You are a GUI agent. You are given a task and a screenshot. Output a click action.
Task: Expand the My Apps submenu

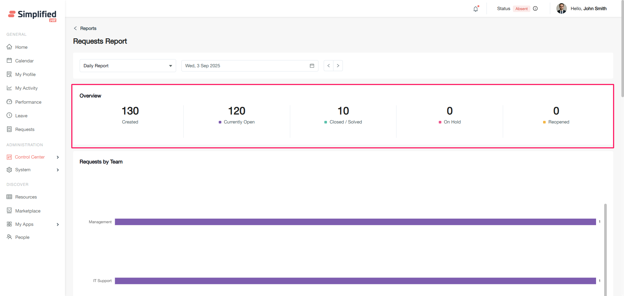[58, 225]
